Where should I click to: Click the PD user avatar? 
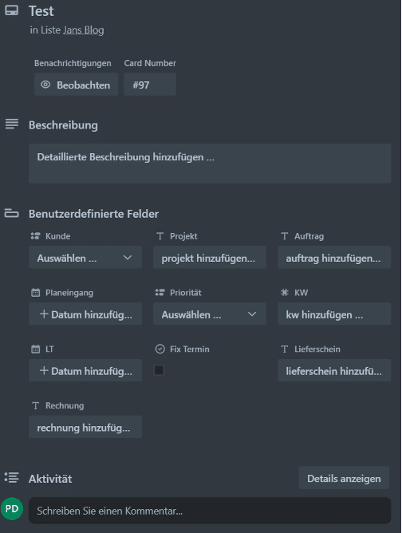[x=12, y=508]
